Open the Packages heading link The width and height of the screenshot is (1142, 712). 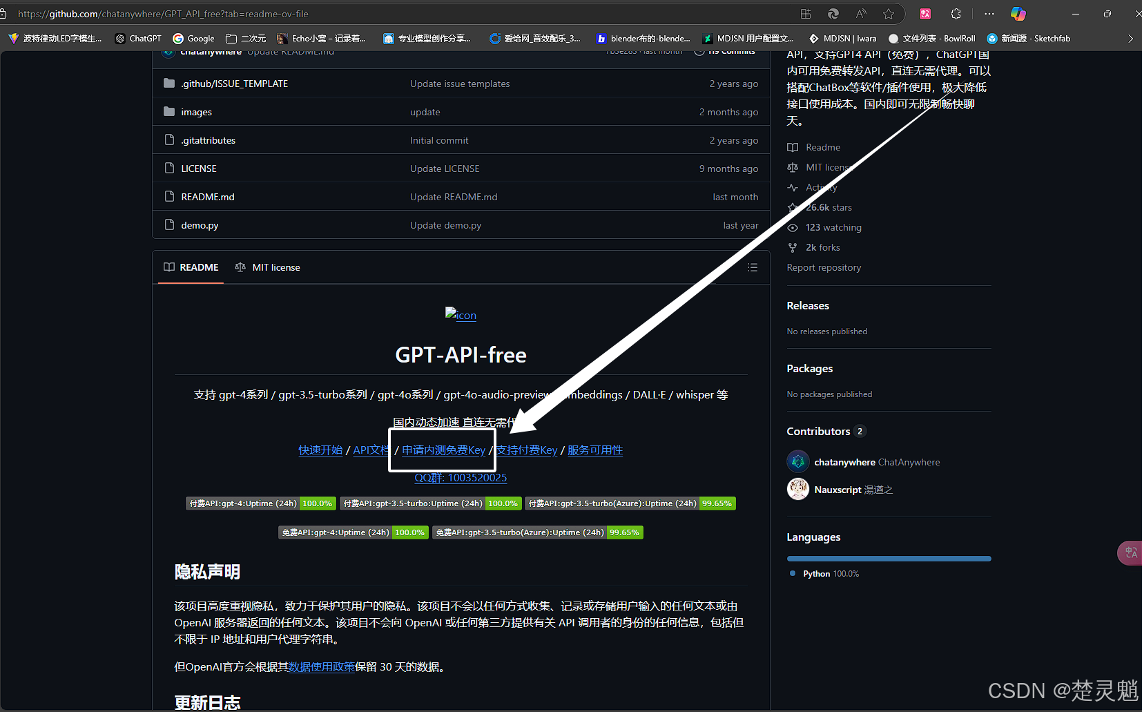(x=810, y=369)
